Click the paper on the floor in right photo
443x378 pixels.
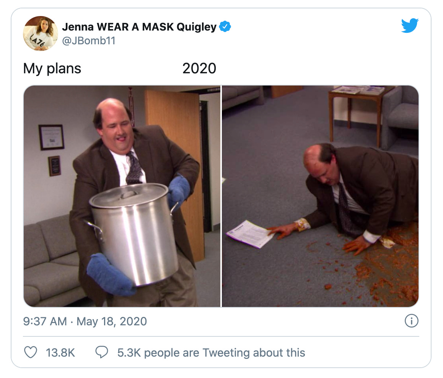click(250, 234)
